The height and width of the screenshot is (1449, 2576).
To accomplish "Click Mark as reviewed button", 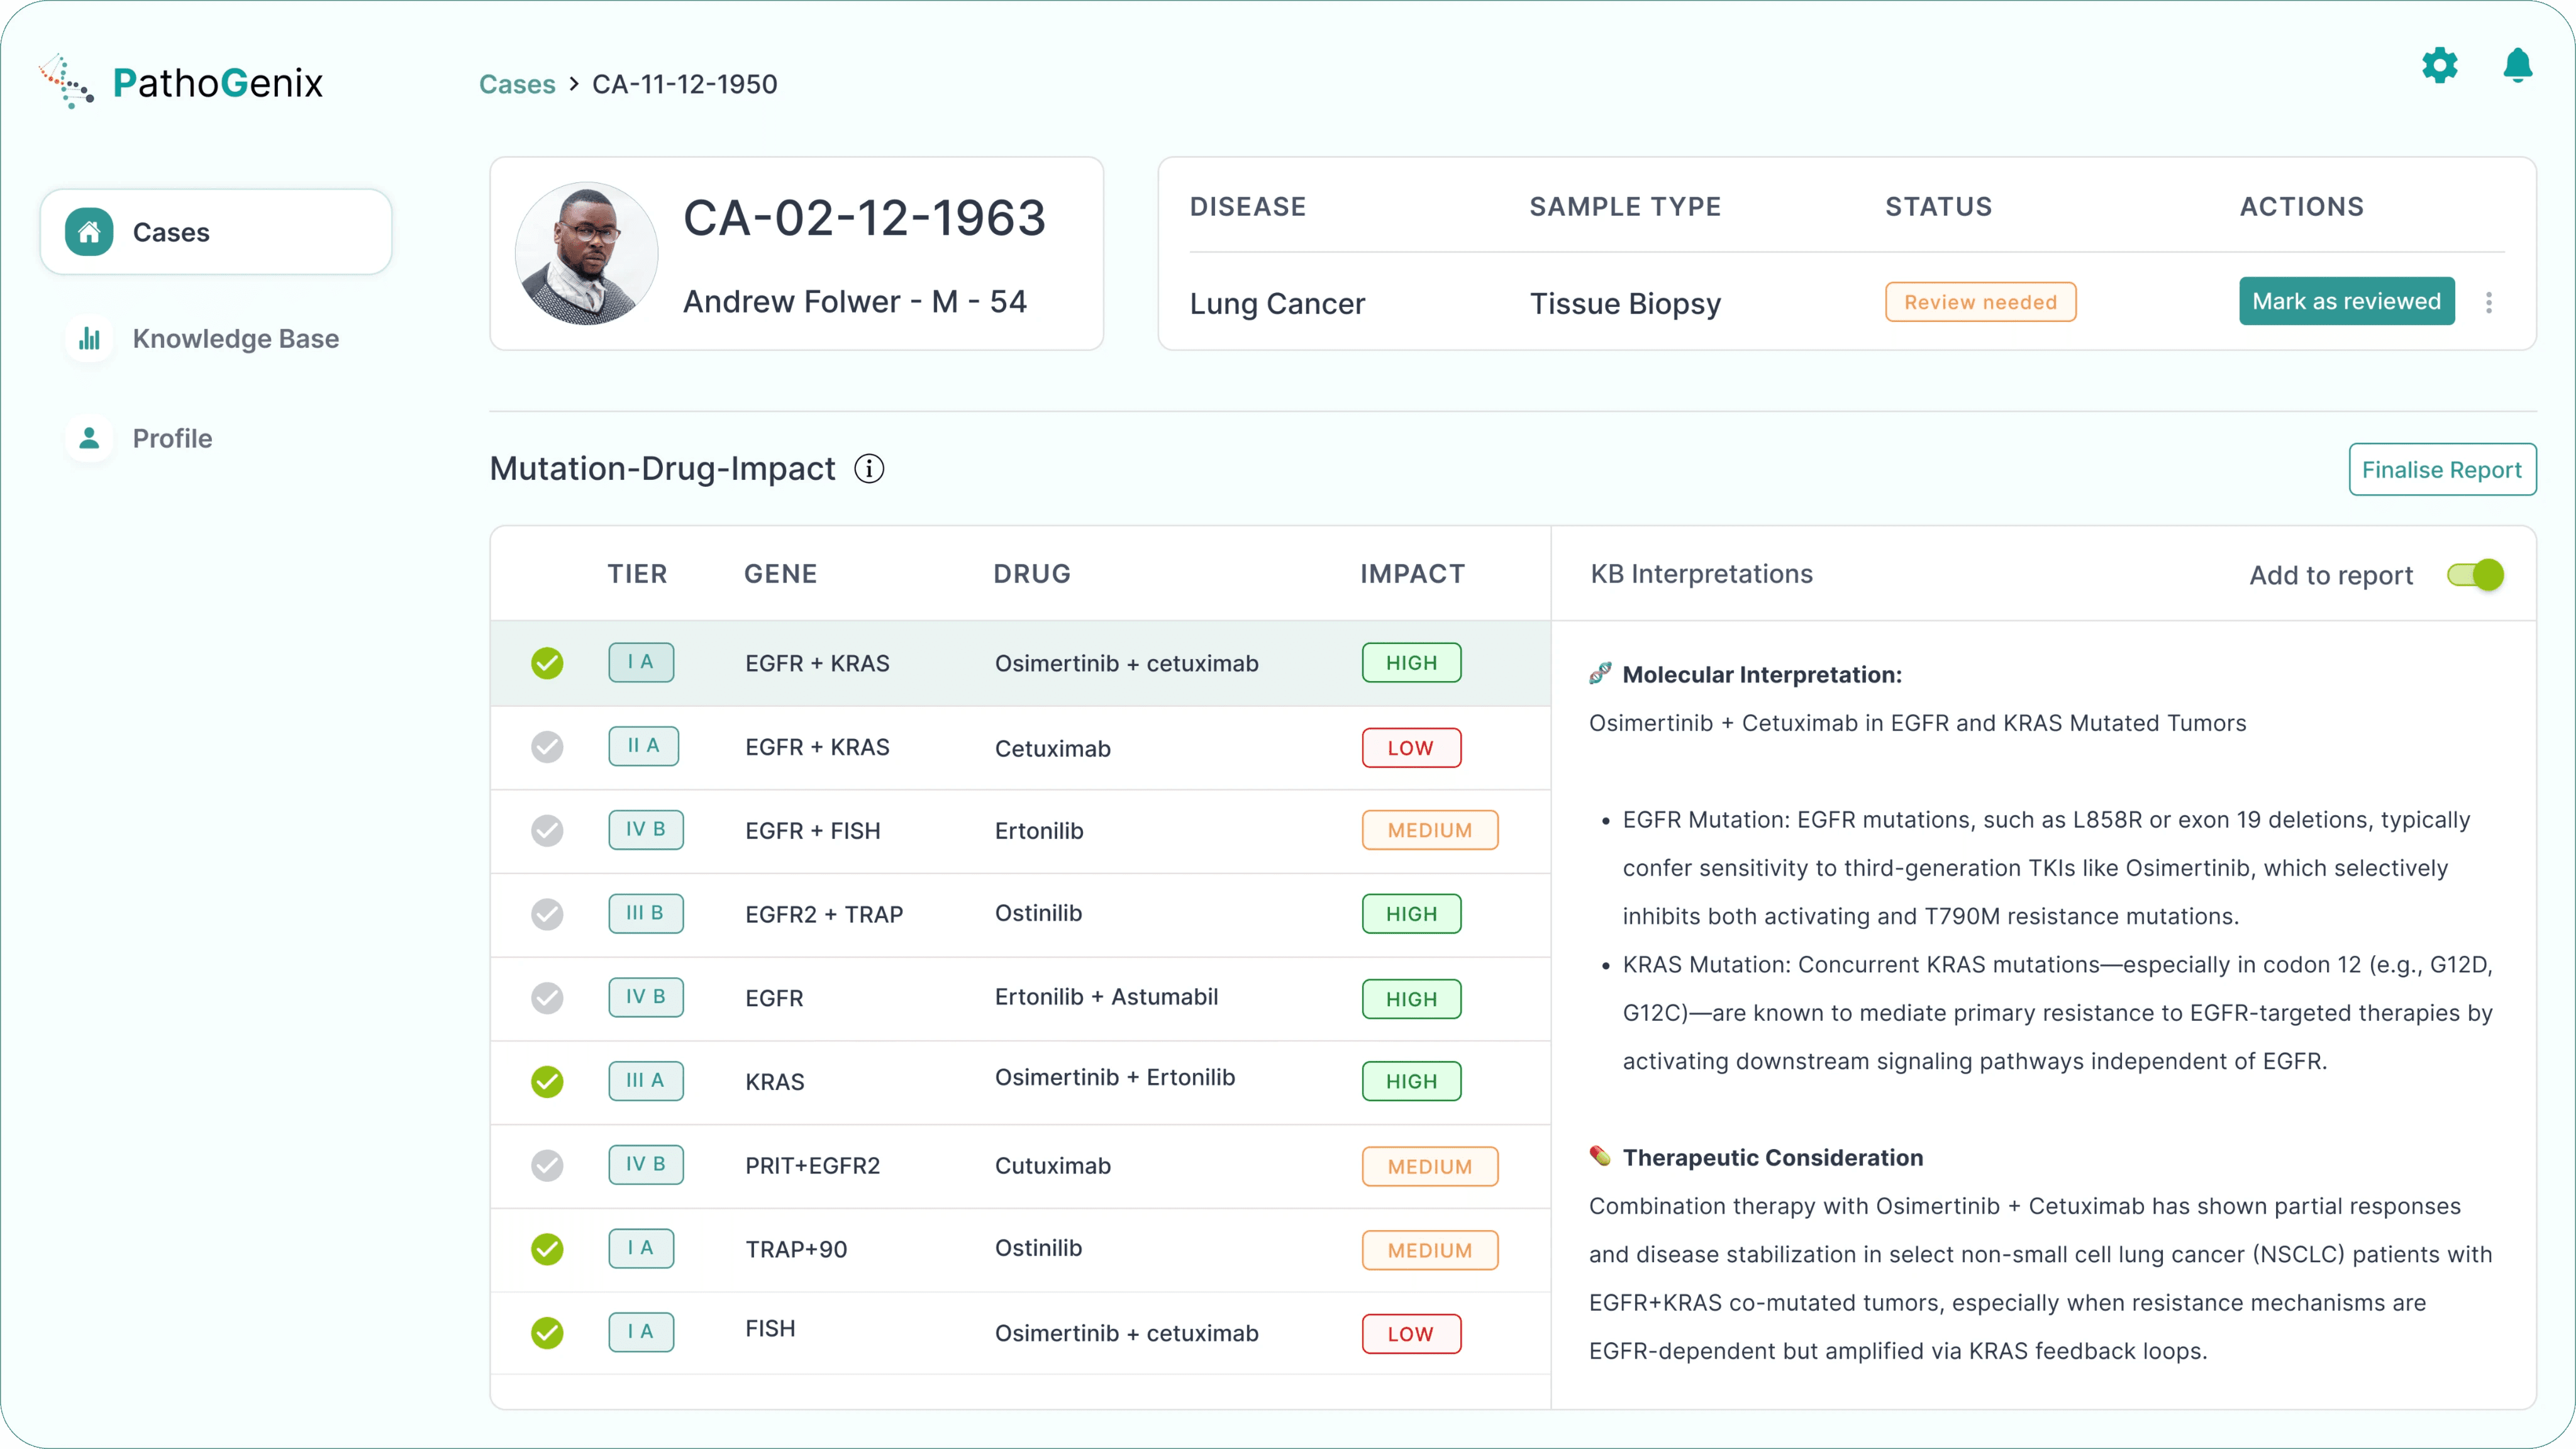I will click(x=2346, y=301).
